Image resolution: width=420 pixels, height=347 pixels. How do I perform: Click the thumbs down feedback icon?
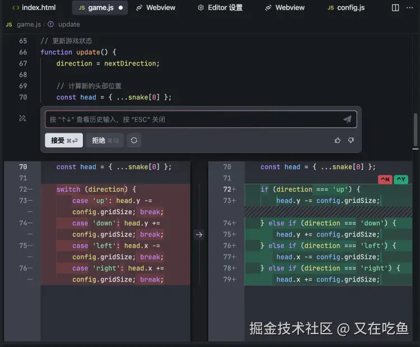[x=351, y=140]
